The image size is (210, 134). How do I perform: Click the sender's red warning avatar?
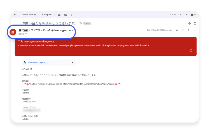[13, 32]
